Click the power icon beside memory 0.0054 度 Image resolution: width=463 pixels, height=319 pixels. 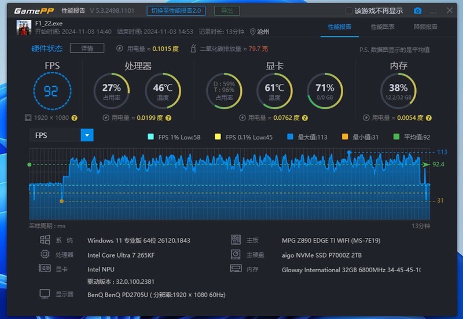tap(366, 118)
